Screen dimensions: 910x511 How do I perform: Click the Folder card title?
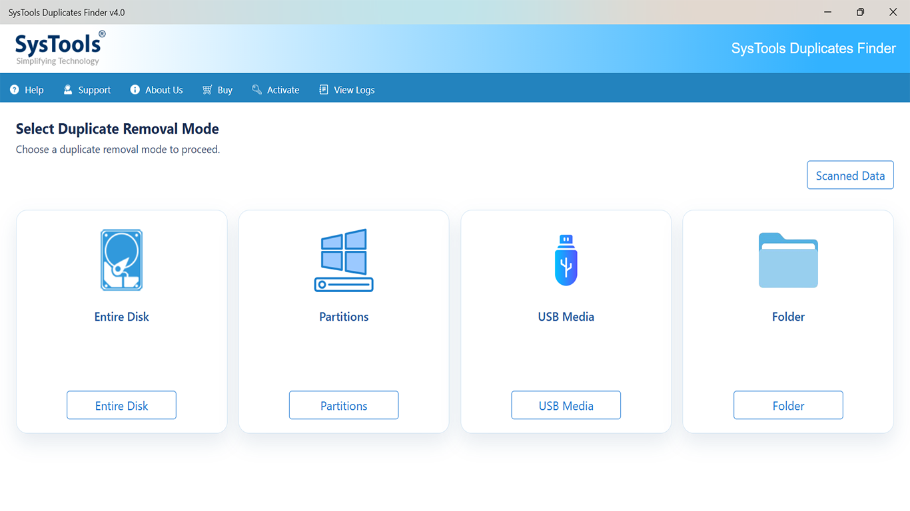788,317
